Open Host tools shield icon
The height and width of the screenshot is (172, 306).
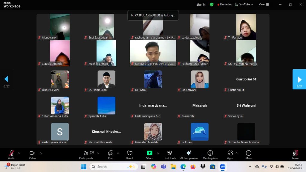[x=169, y=154]
